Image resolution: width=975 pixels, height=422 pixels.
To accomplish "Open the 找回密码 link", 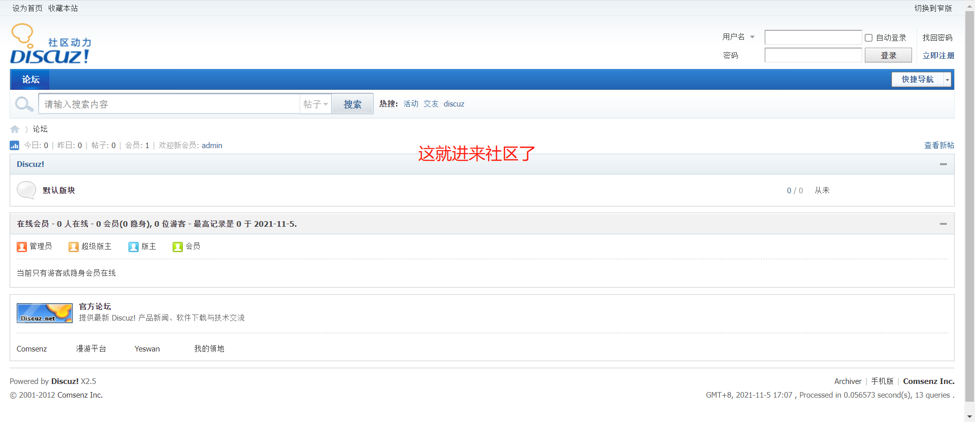I will [937, 38].
